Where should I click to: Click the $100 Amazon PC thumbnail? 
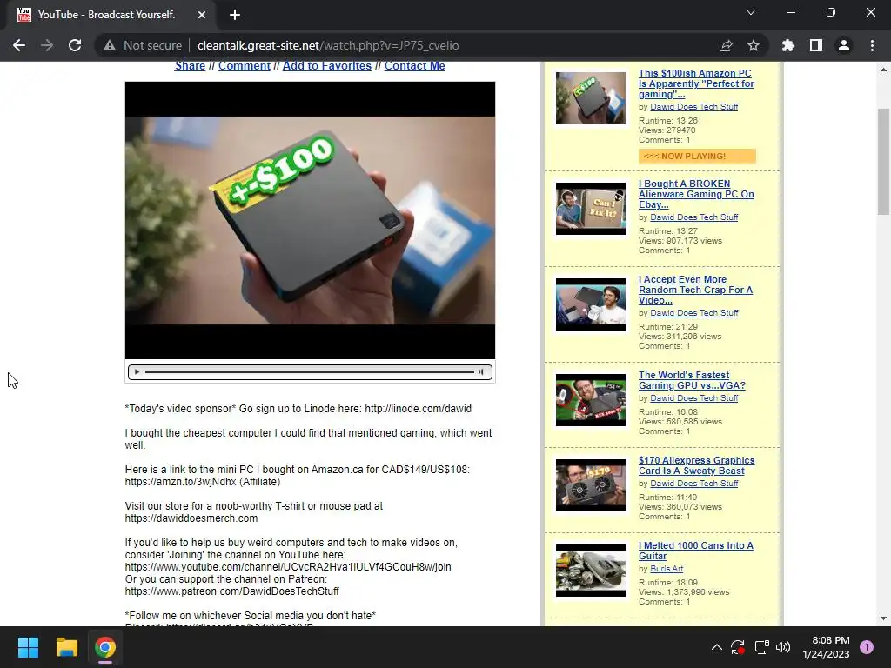(x=591, y=98)
